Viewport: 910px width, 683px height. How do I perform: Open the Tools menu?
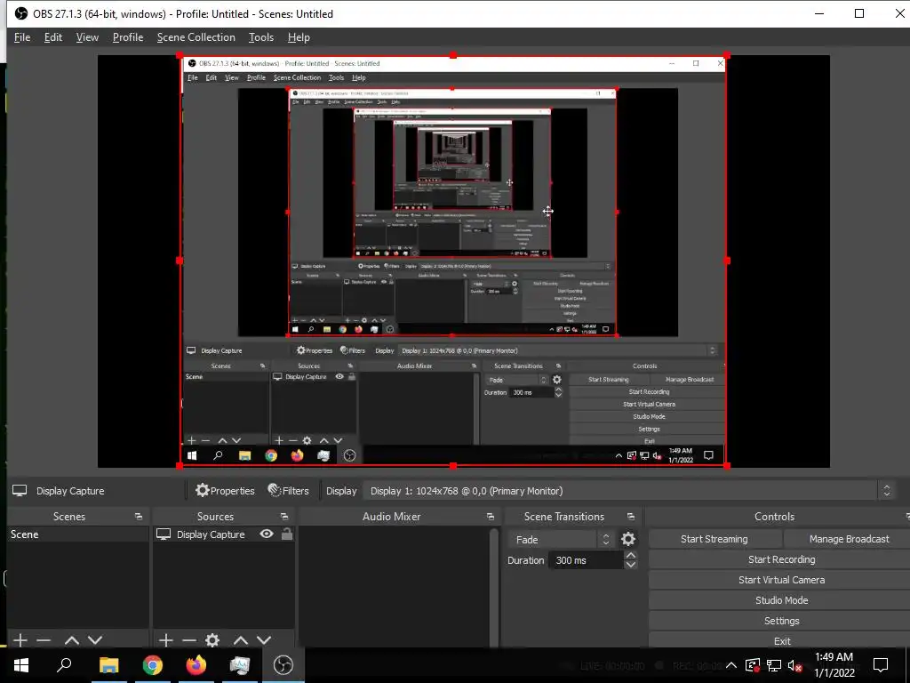pos(261,37)
